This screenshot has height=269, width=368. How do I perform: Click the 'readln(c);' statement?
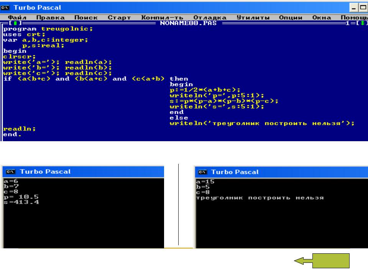pos(88,73)
